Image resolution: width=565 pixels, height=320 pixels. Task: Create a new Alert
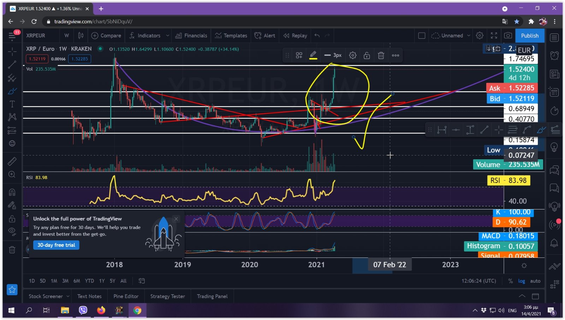point(265,36)
